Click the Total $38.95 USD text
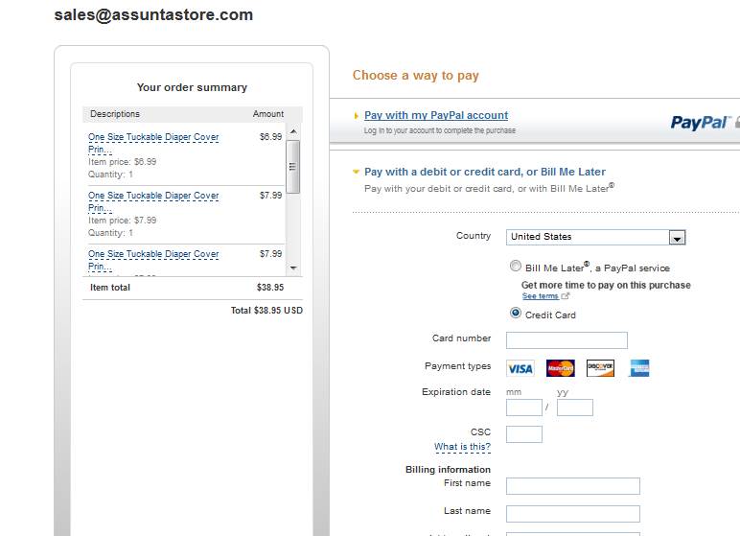Image resolution: width=740 pixels, height=536 pixels. [x=266, y=311]
